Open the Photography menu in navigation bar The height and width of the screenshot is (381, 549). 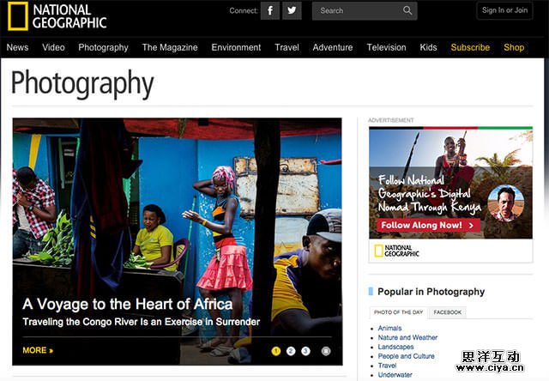point(103,47)
